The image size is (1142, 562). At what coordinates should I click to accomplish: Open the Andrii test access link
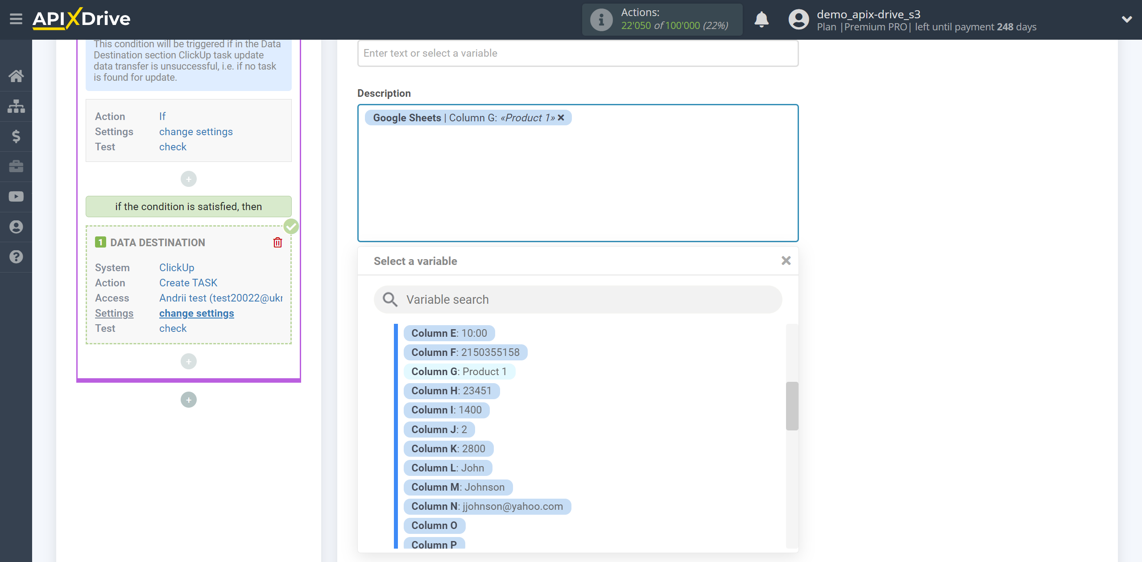221,298
